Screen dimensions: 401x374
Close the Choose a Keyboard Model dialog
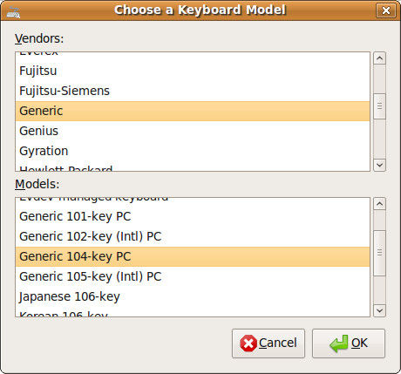pos(385,10)
